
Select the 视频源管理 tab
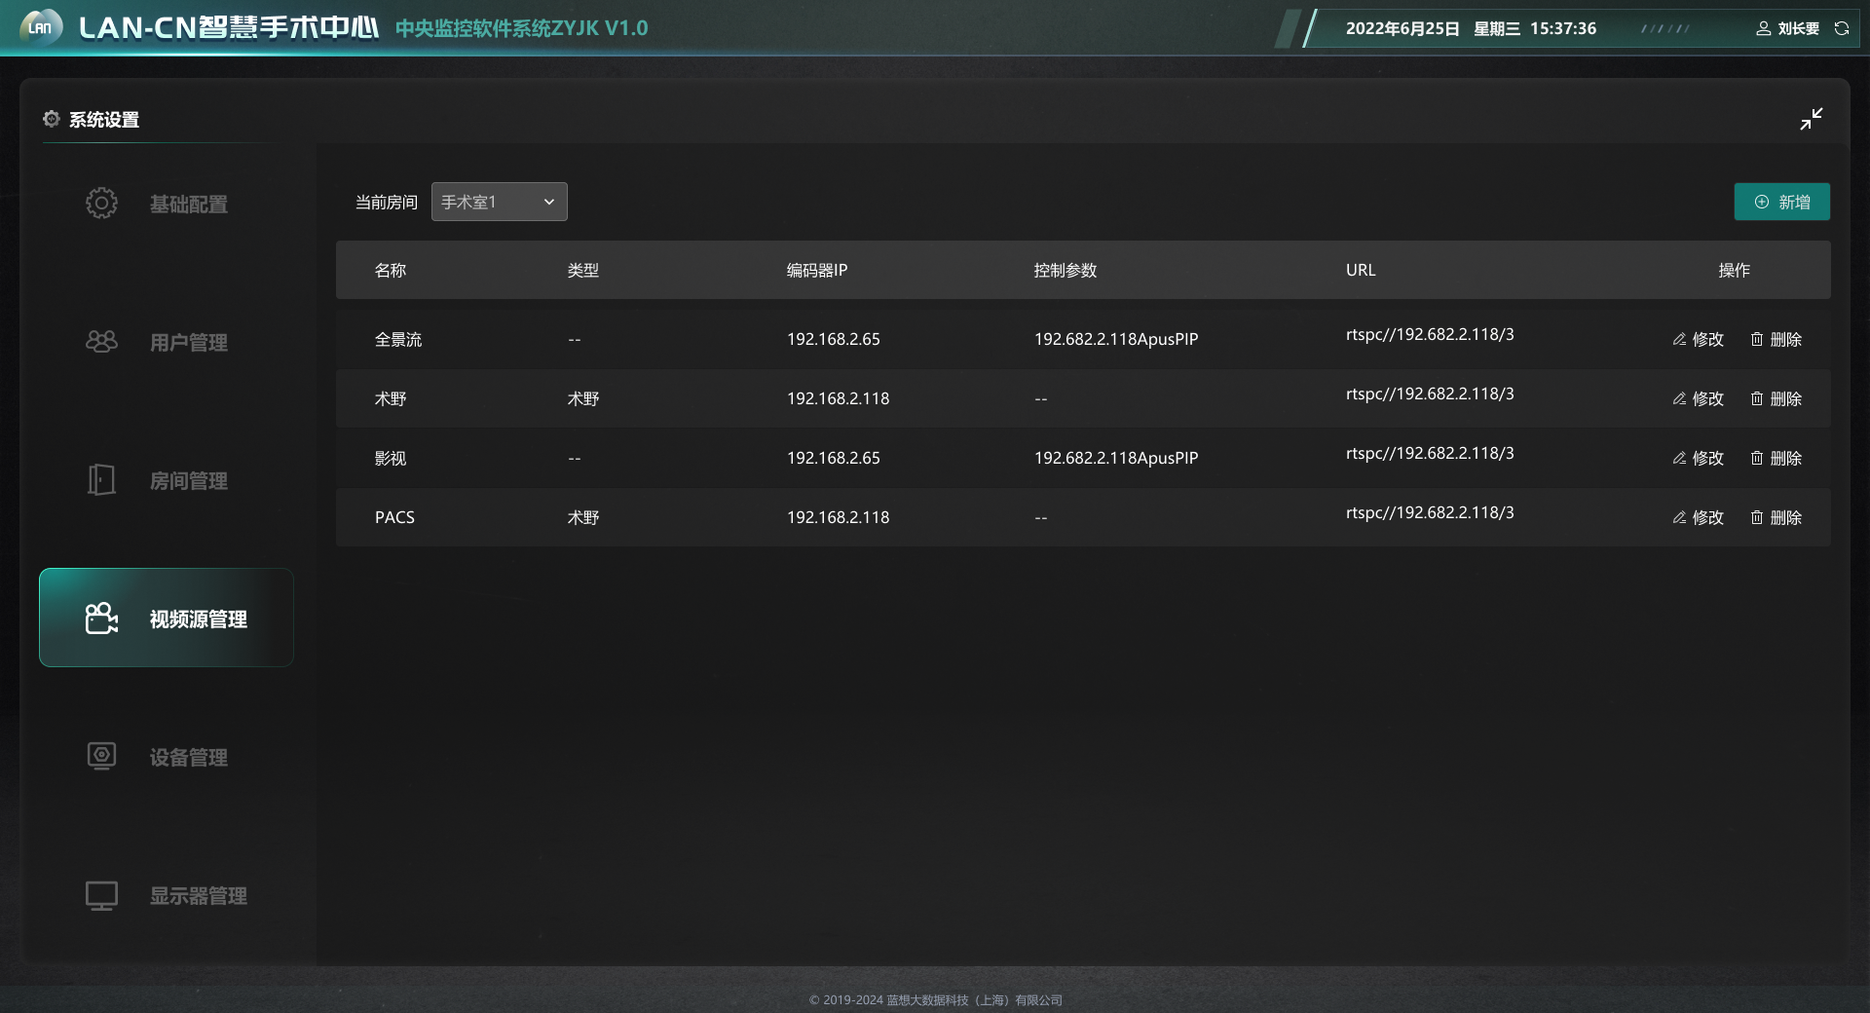(167, 618)
